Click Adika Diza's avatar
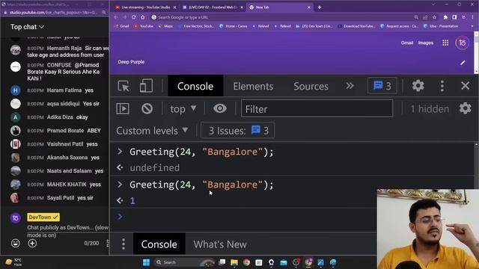This screenshot has height=269, width=479. pyautogui.click(x=16, y=117)
